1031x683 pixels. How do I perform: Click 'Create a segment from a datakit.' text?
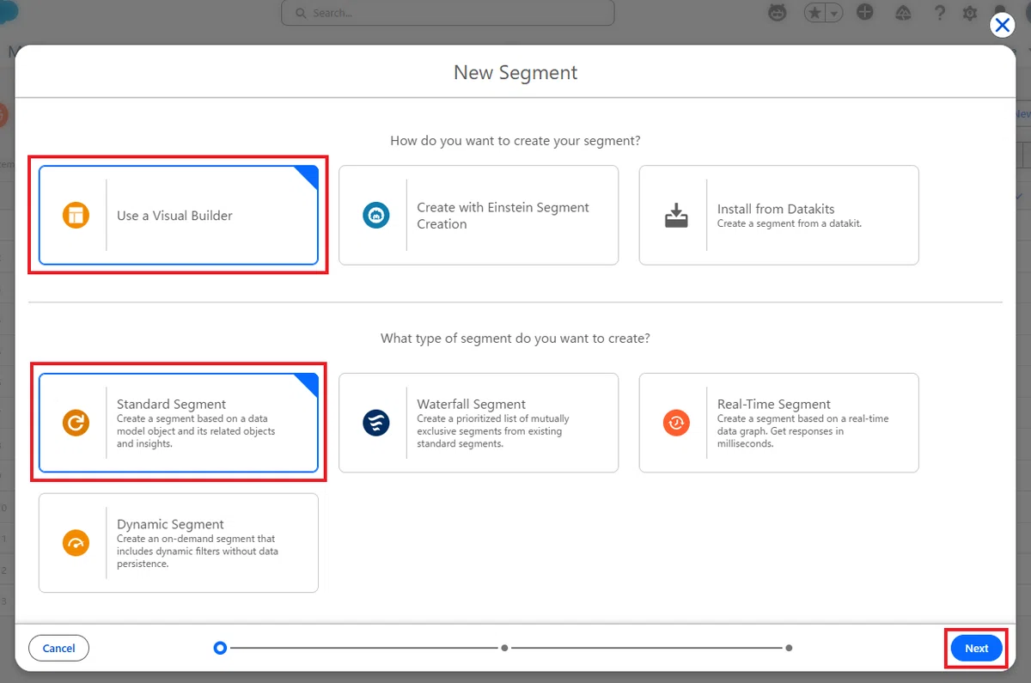pyautogui.click(x=790, y=223)
